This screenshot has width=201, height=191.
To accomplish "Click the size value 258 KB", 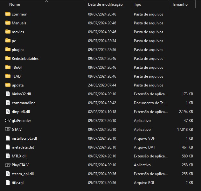I will pyautogui.click(x=187, y=165).
